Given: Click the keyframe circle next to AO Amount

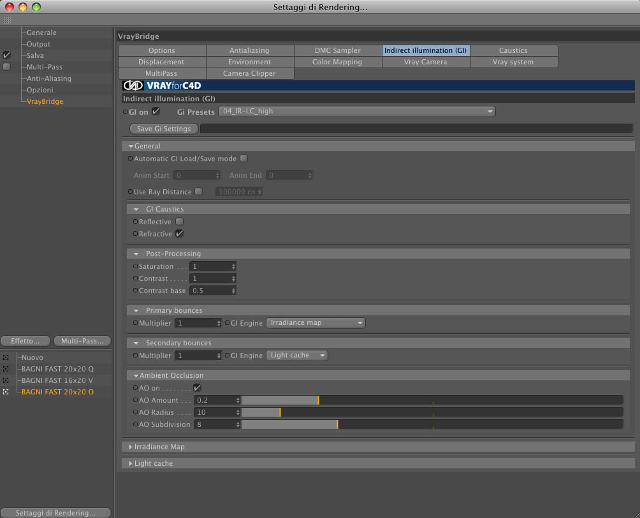Looking at the screenshot, I should coord(135,400).
